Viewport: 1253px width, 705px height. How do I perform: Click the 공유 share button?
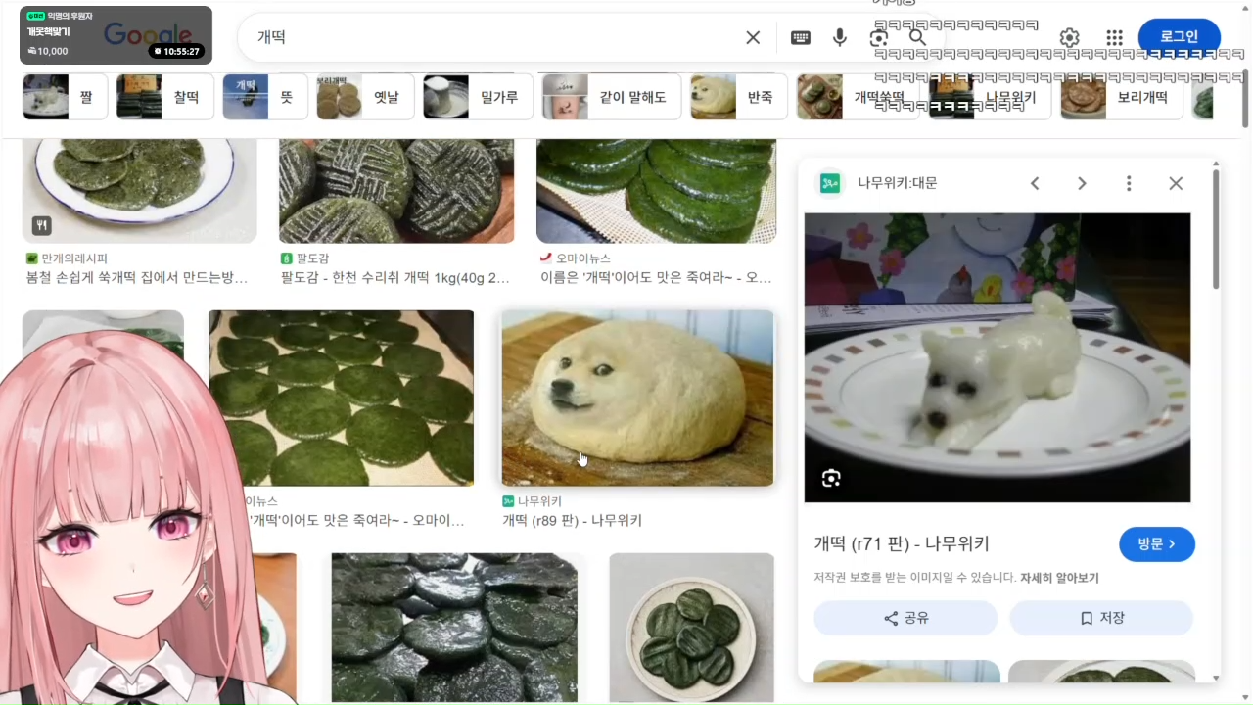click(x=905, y=618)
